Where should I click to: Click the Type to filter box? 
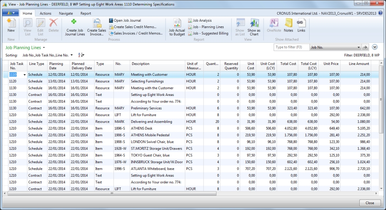[x=291, y=47]
